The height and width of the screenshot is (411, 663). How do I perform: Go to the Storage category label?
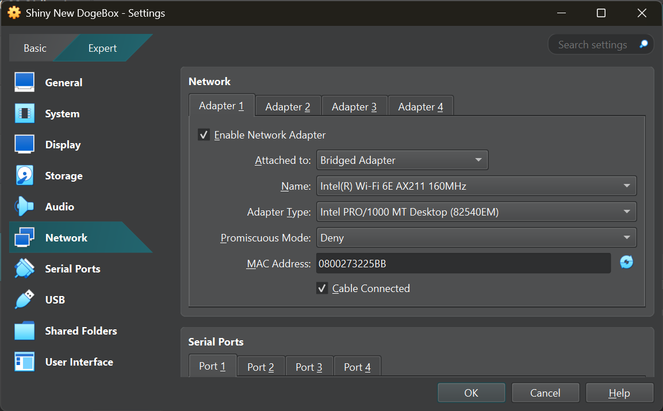pos(64,176)
